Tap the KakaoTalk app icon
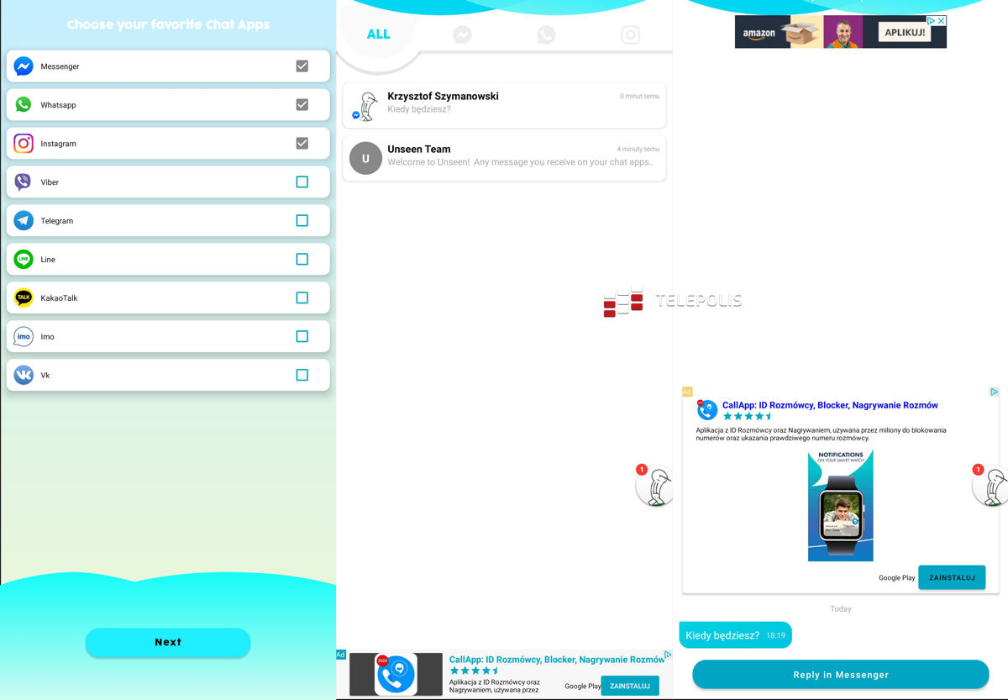 click(24, 298)
